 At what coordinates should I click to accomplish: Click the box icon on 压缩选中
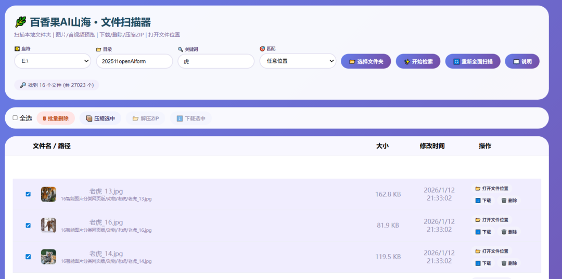point(90,118)
